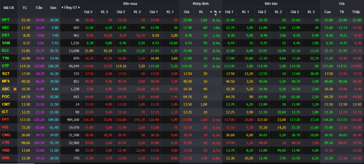Sort by the Trần ceiling price header
The height and width of the screenshot is (164, 364).
coord(39,8)
